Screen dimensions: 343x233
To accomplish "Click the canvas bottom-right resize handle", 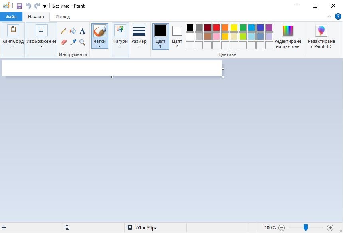I will tap(223, 77).
